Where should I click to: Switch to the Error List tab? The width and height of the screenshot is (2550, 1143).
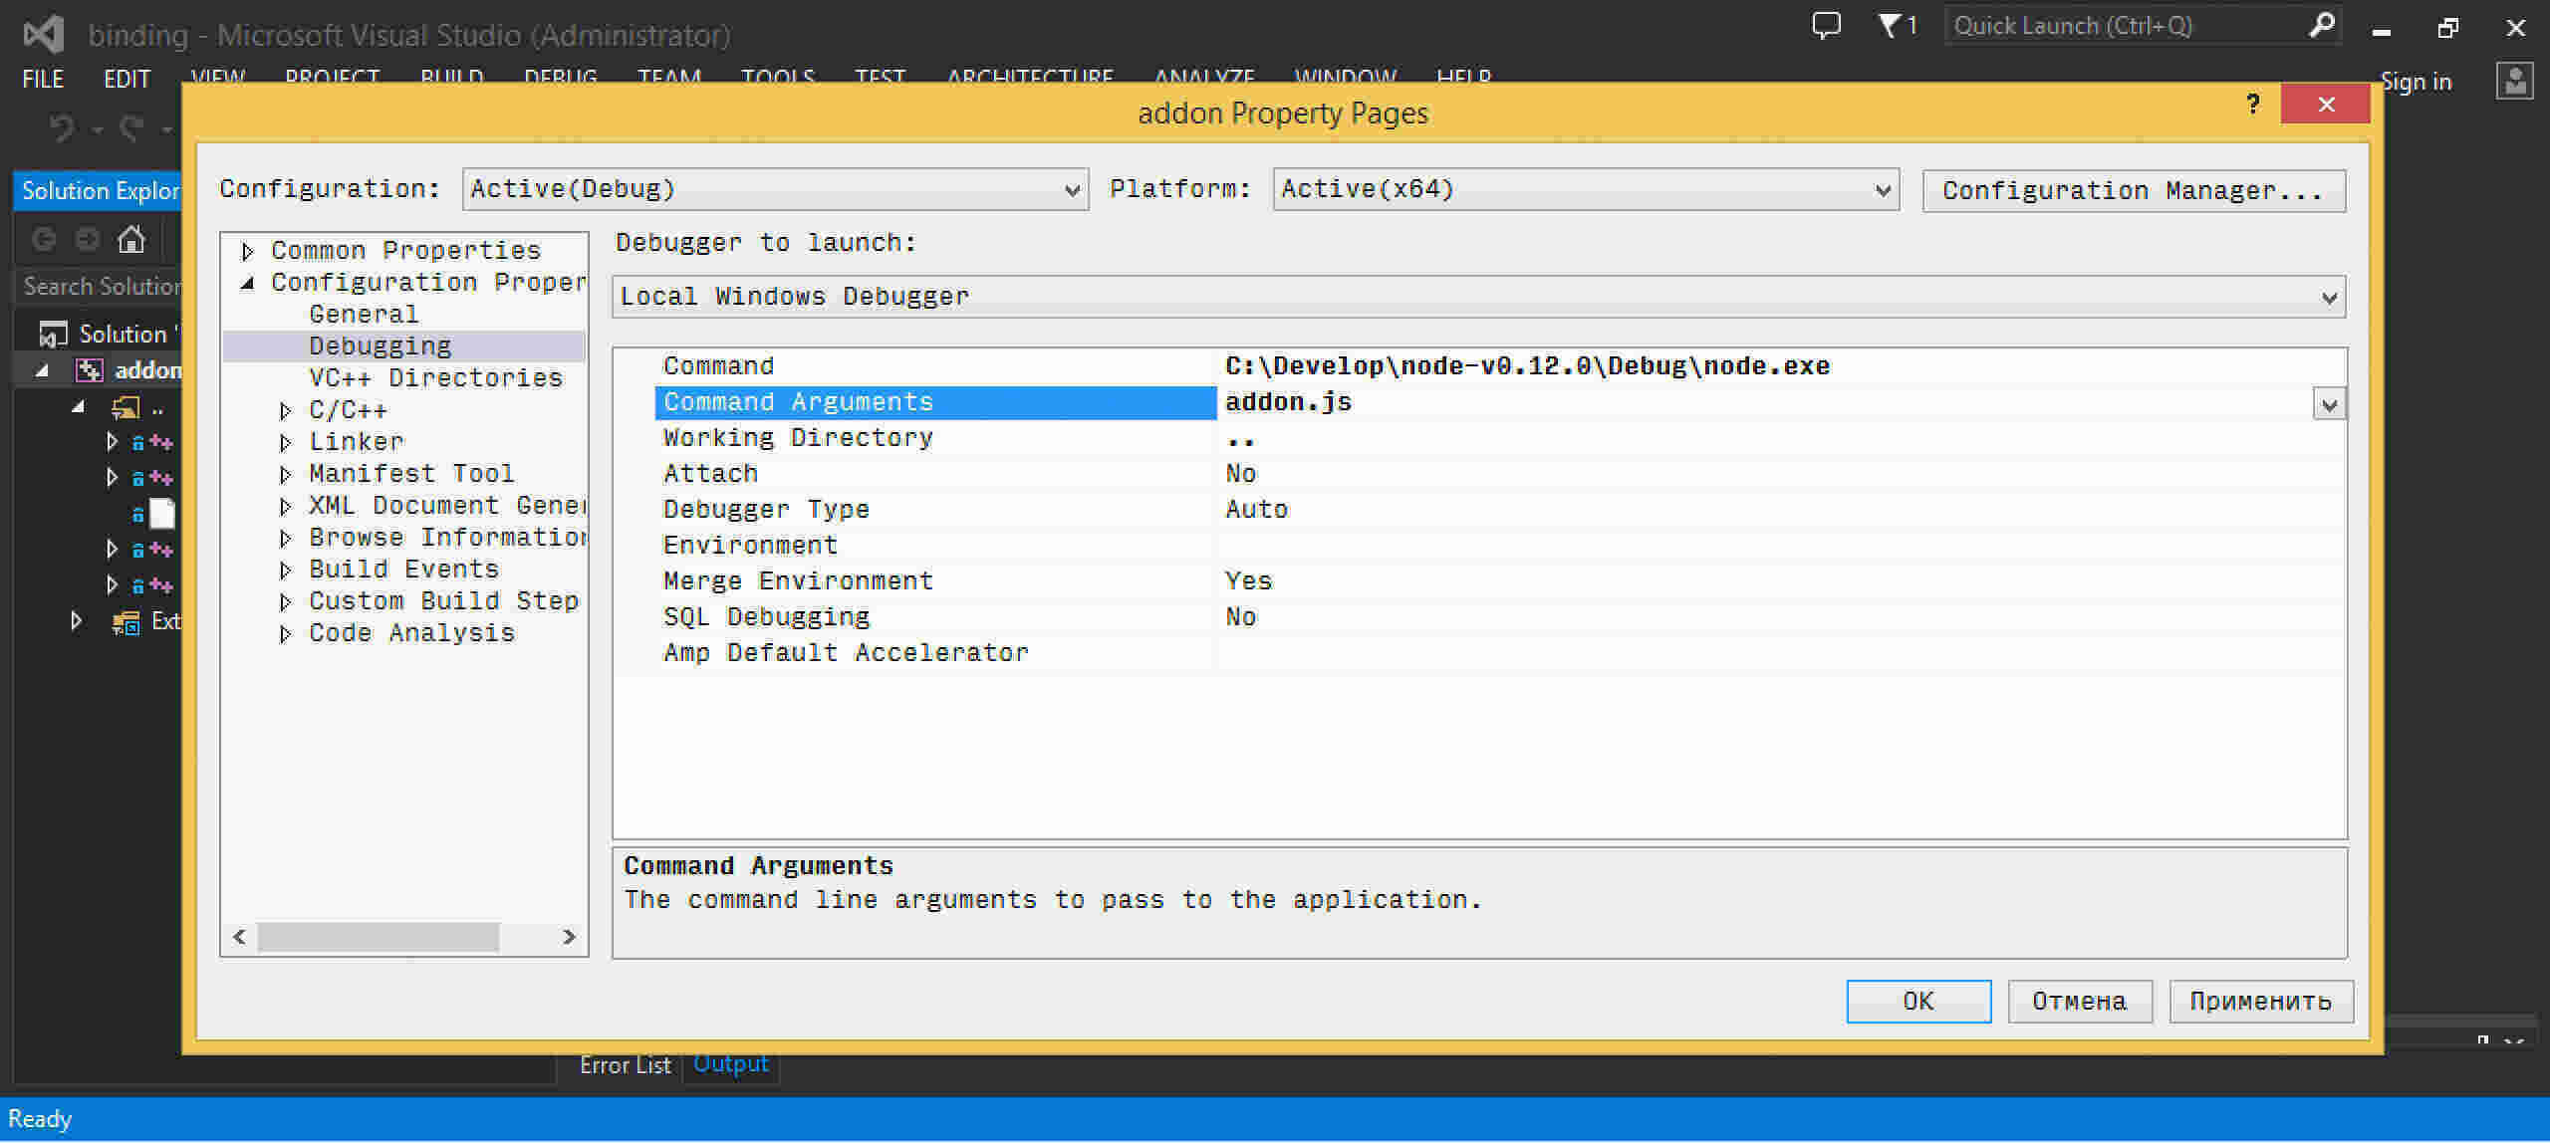pos(626,1064)
